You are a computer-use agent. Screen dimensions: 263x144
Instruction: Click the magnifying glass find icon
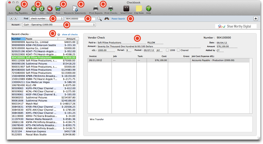pyautogui.click(x=100, y=19)
